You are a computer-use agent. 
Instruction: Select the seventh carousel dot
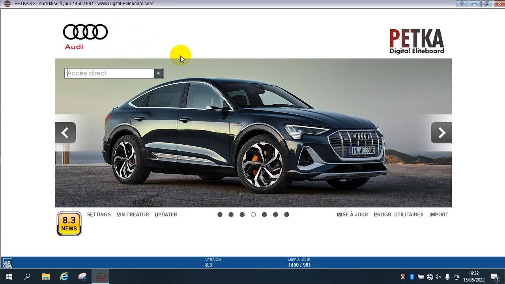286,215
